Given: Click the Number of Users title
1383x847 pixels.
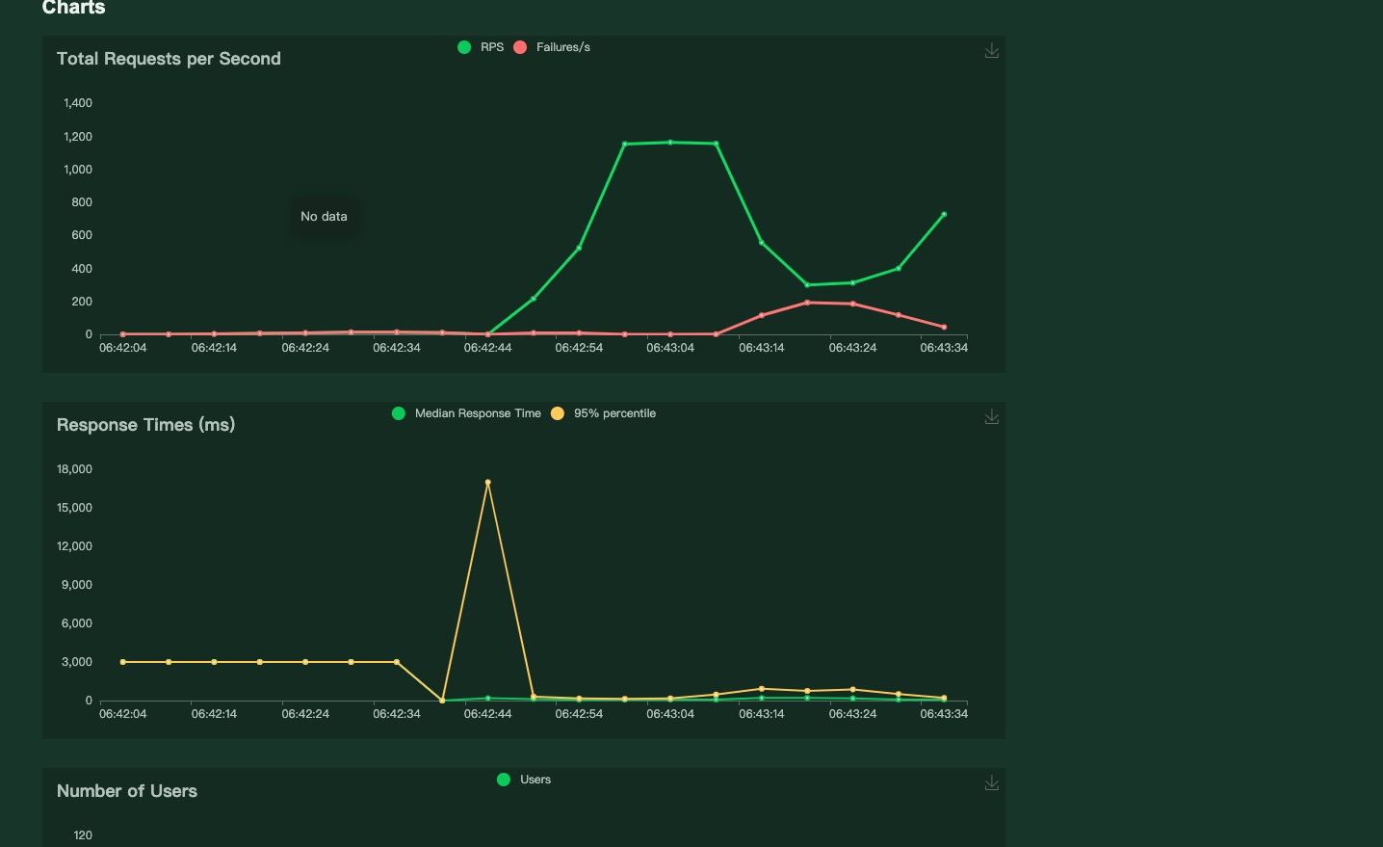Looking at the screenshot, I should coord(127,791).
